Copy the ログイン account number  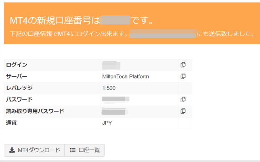(x=183, y=65)
